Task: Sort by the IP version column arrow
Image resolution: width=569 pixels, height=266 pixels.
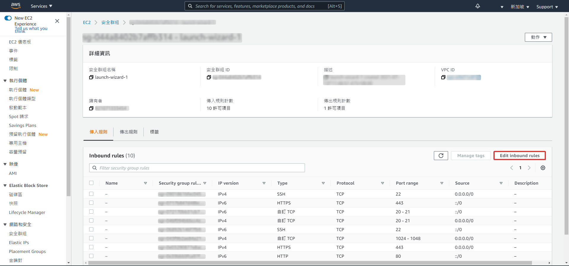Action: point(264,183)
